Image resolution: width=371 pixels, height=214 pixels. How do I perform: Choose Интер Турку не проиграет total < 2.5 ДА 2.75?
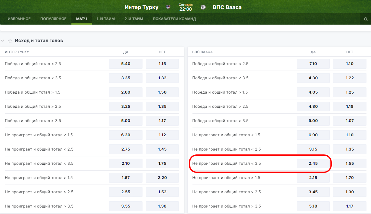point(126,149)
